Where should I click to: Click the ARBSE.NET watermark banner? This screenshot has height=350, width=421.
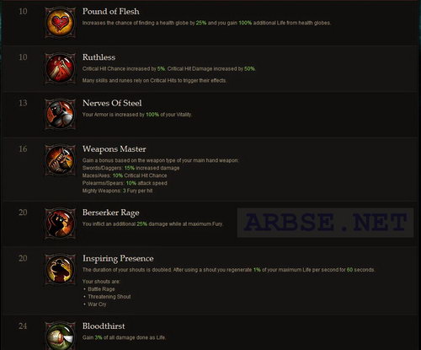(x=325, y=223)
